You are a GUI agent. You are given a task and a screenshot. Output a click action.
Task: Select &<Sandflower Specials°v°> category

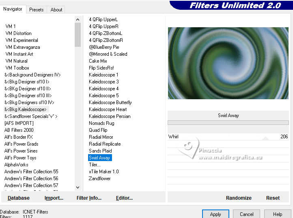[x=31, y=116]
